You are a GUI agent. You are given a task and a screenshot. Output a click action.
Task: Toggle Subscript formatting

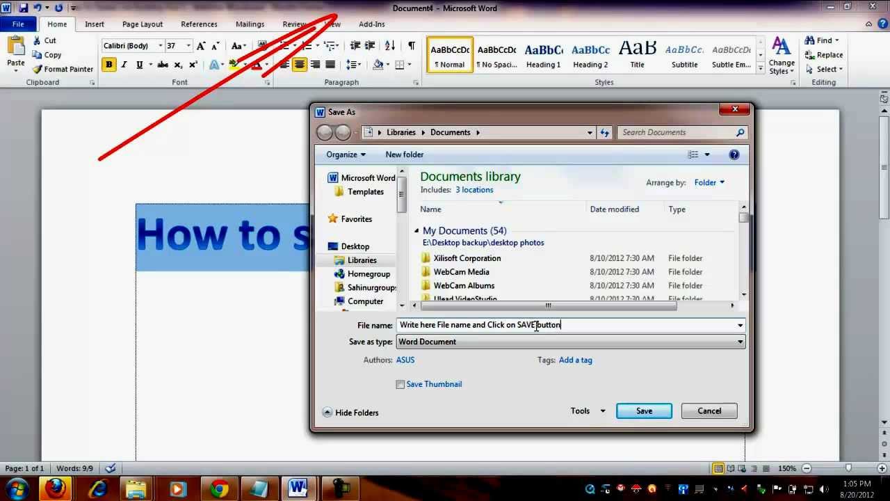[178, 65]
